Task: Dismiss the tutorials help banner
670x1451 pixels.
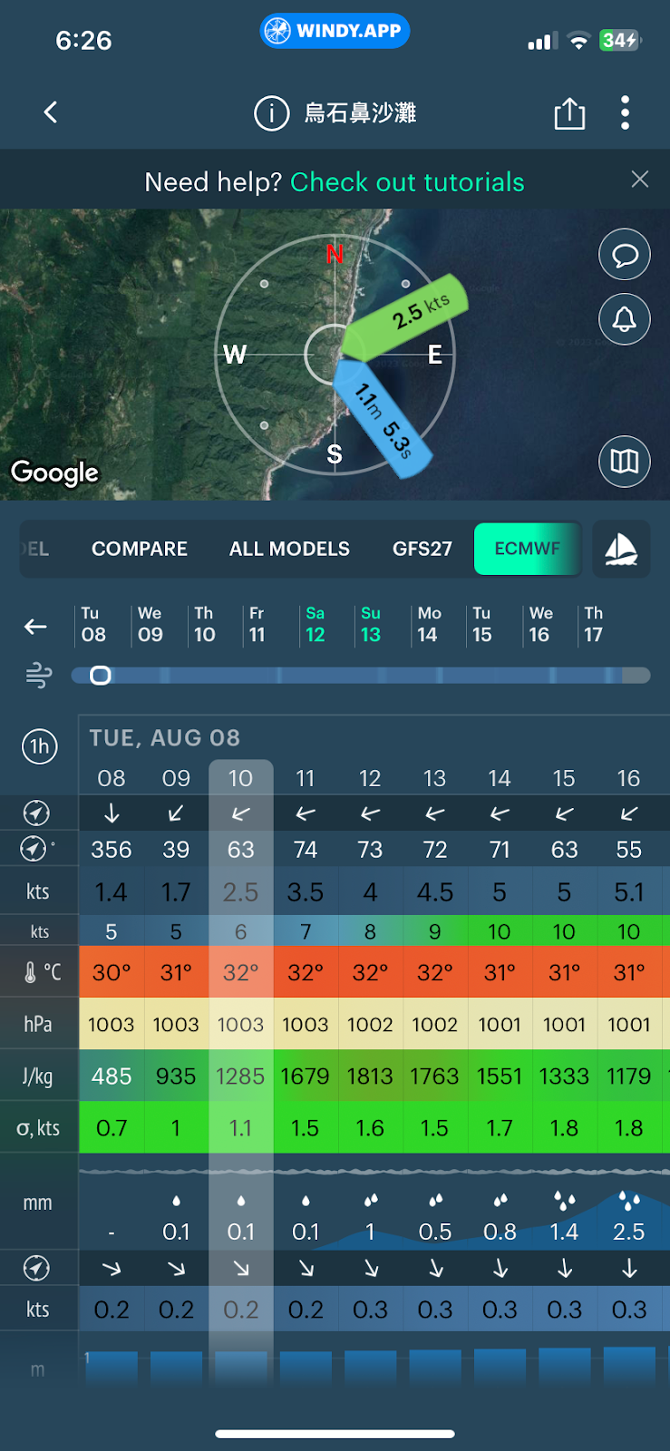Action: (640, 180)
